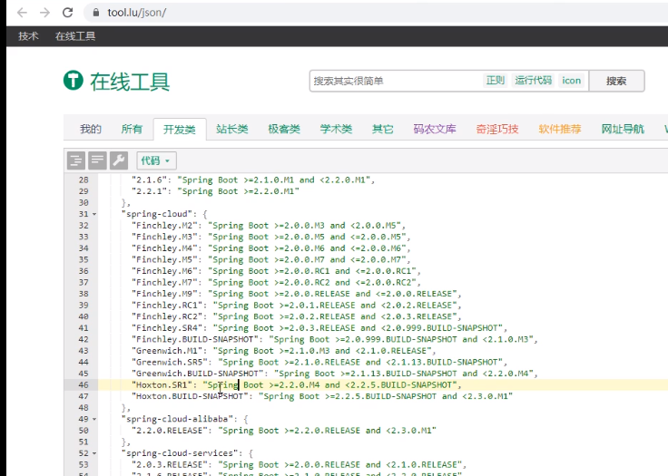Open the 学术类 tab
Screen dimensions: 668x476
(x=336, y=129)
